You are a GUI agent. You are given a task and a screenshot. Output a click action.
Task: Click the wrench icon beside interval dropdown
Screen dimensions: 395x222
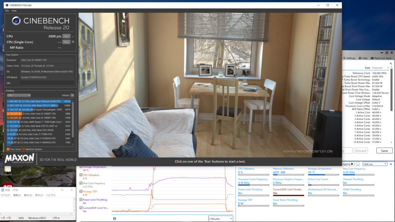click(391, 164)
